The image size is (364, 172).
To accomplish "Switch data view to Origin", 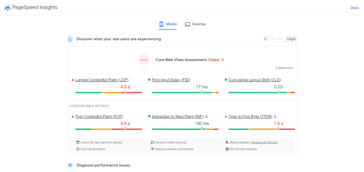I will tap(291, 39).
